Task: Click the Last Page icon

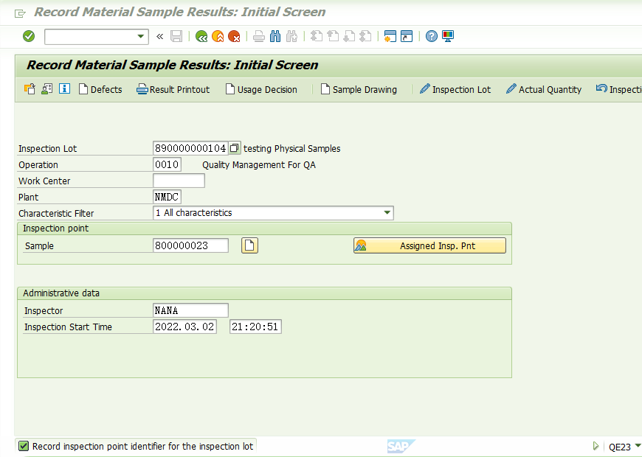Action: 365,36
